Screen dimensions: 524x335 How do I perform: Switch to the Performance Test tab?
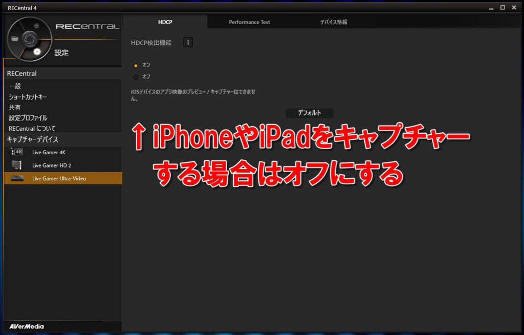pyautogui.click(x=249, y=21)
